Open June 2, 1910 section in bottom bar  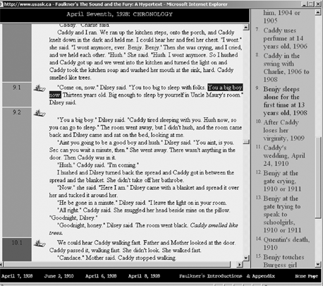[x=59, y=276]
